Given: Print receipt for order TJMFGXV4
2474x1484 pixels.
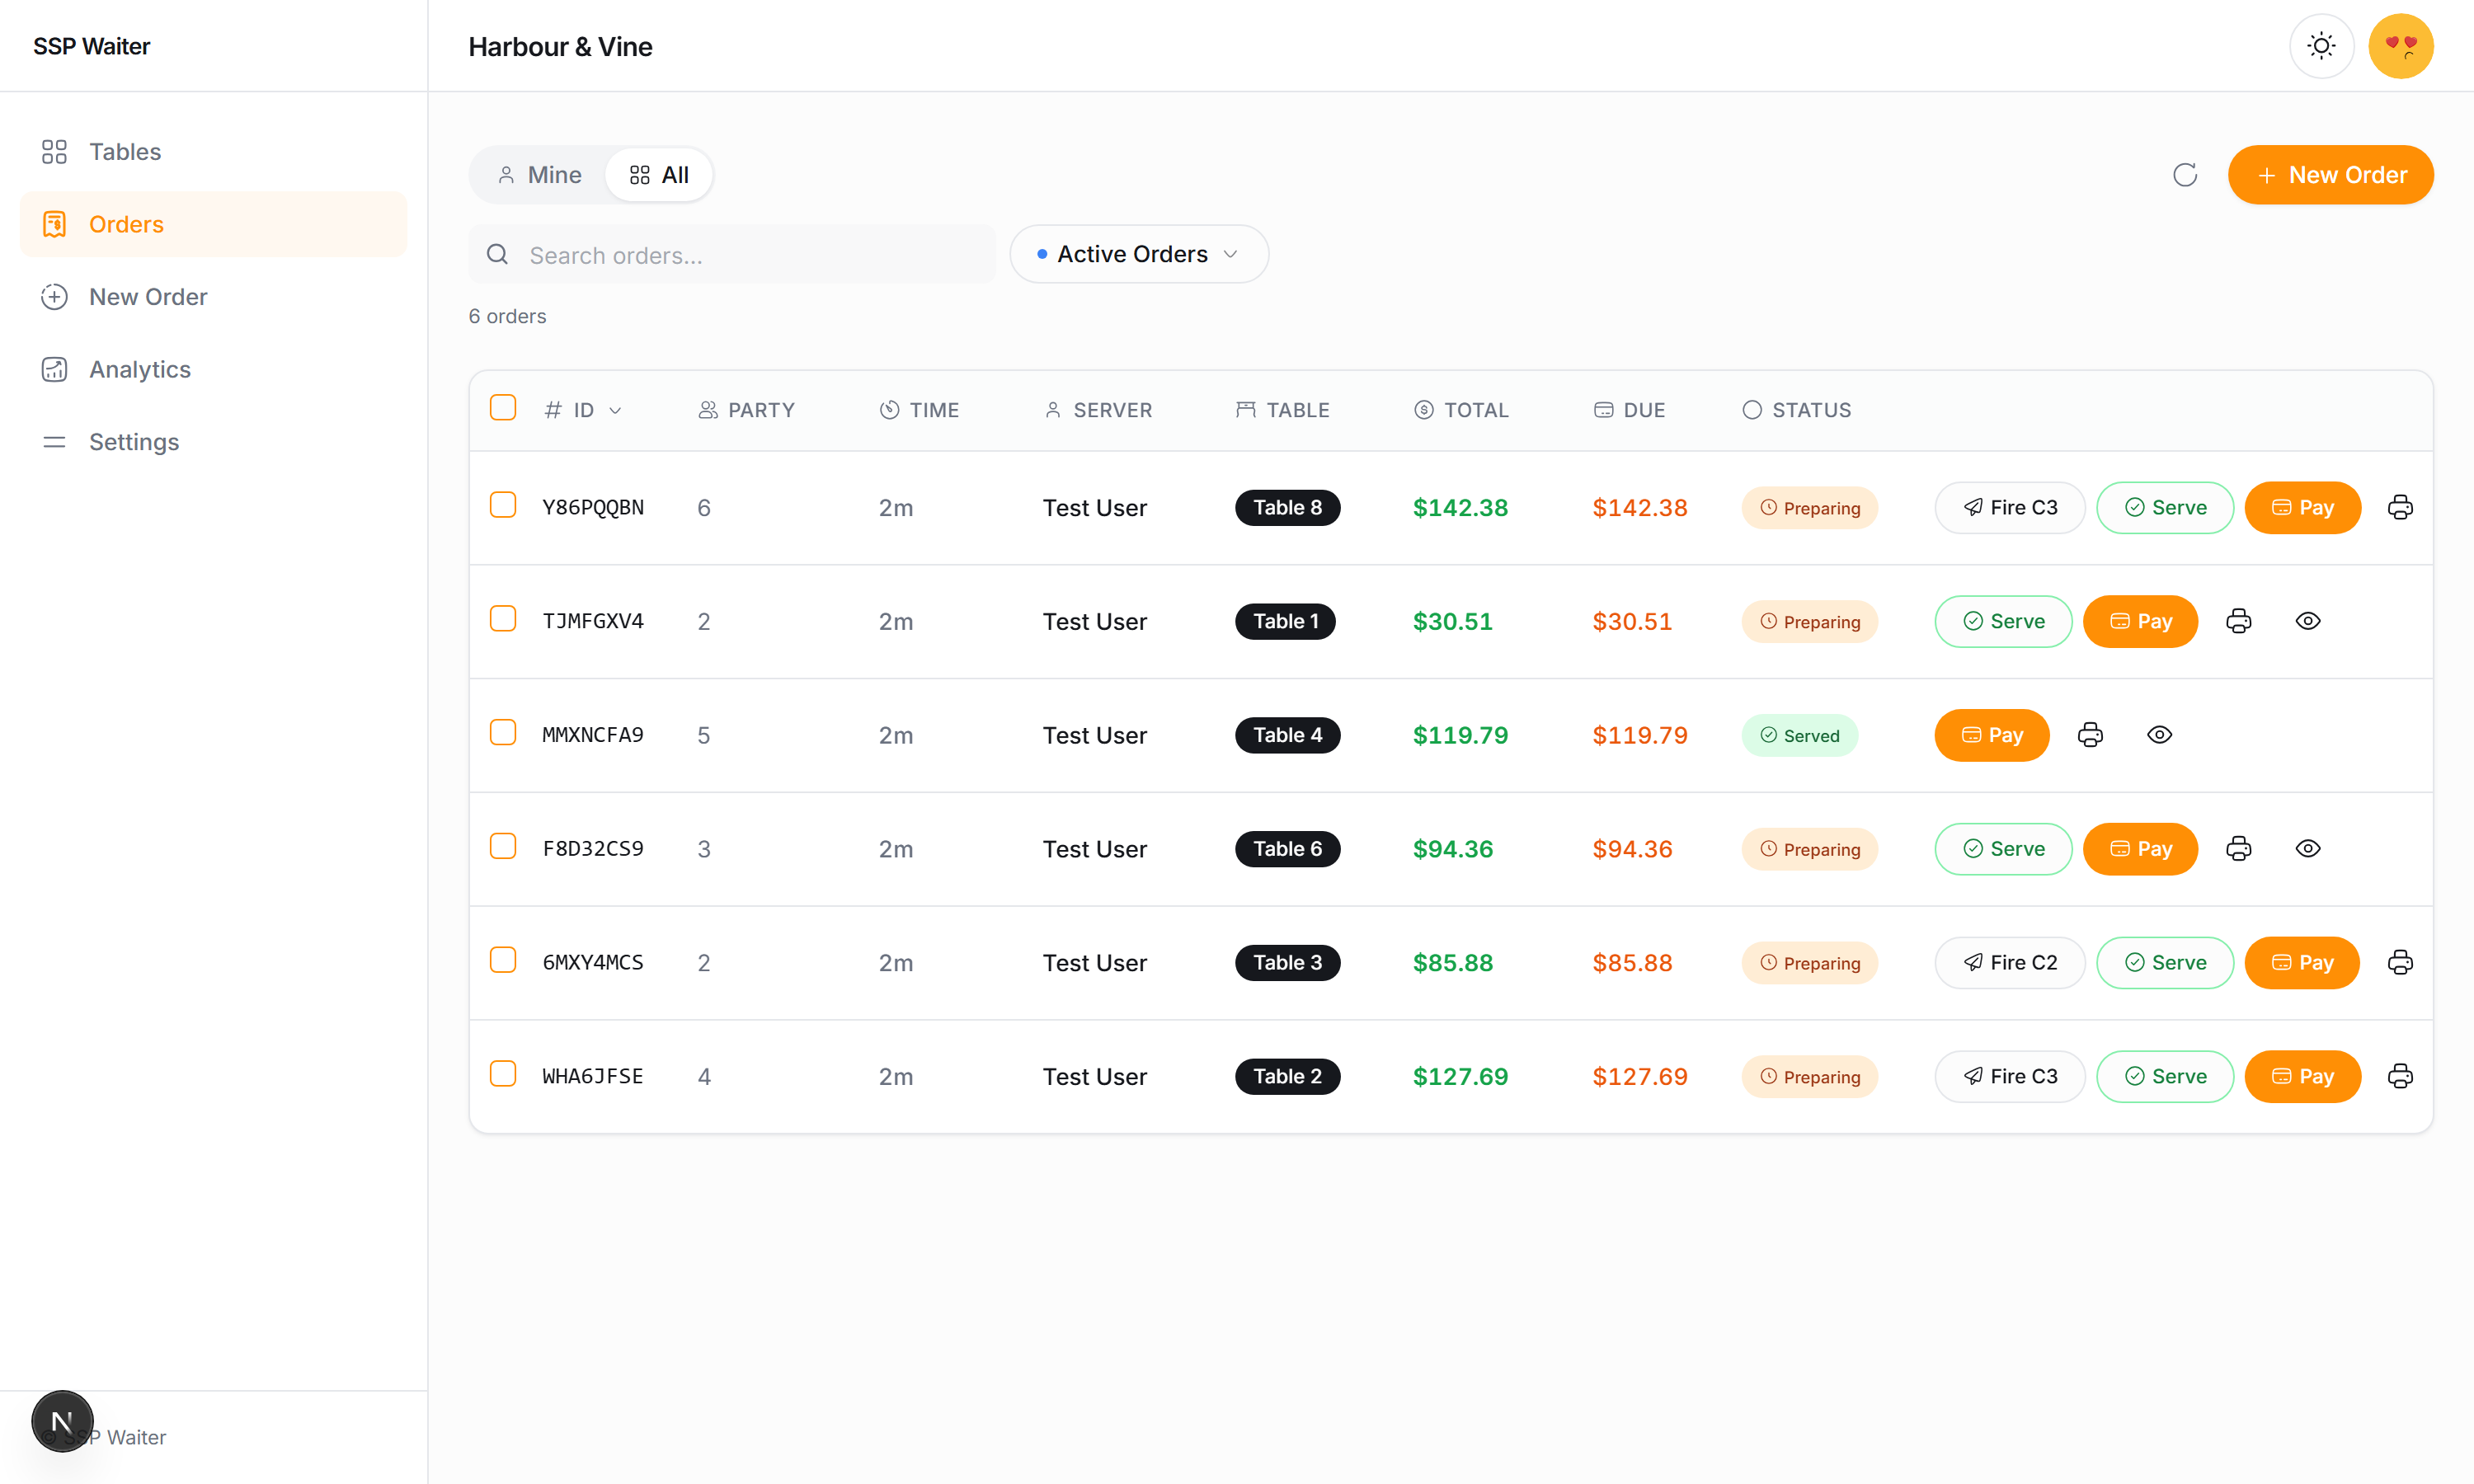Looking at the screenshot, I should click(x=2239, y=621).
